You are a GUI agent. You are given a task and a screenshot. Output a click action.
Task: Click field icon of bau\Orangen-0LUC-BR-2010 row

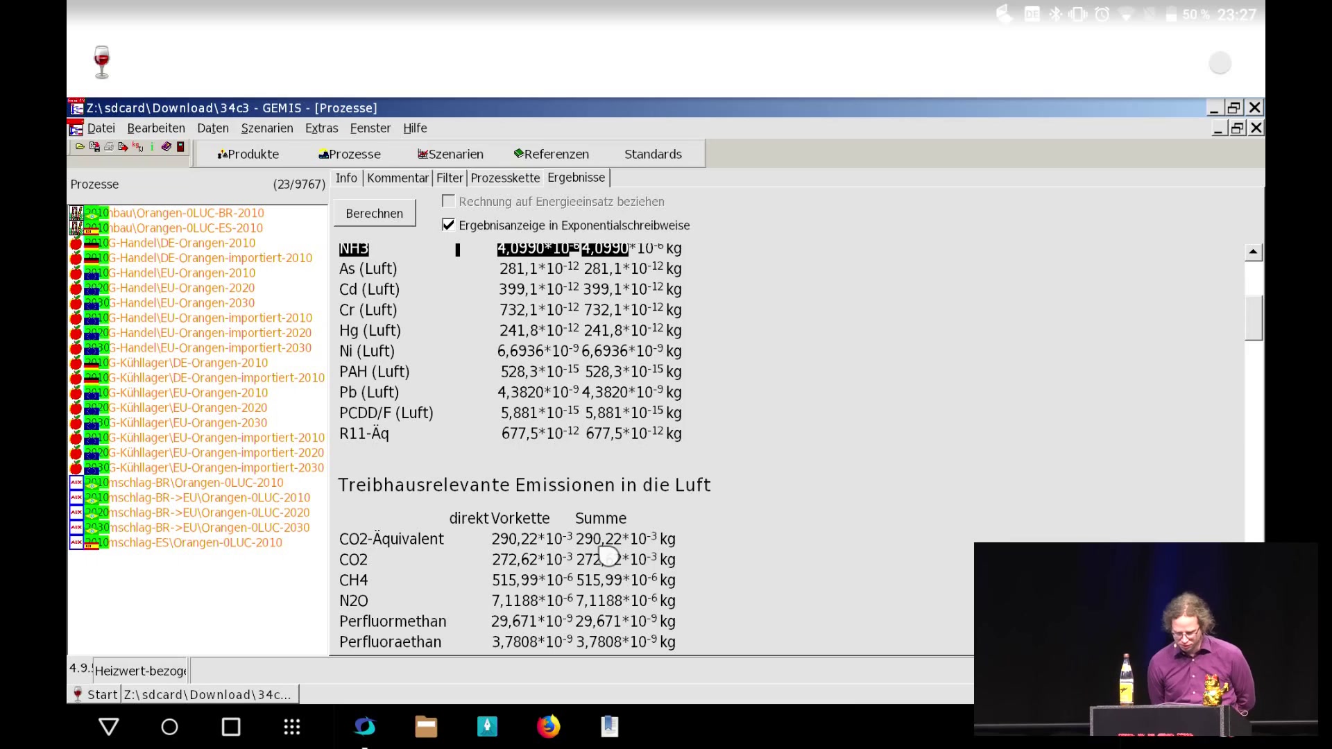pyautogui.click(x=76, y=213)
